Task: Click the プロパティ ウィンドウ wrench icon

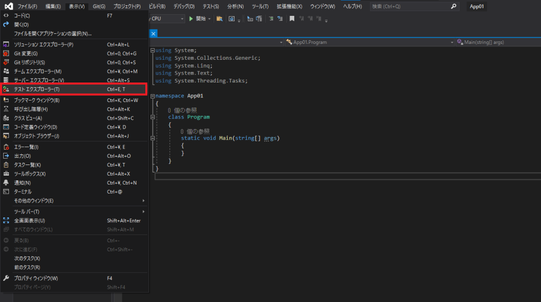Action: click(x=6, y=278)
